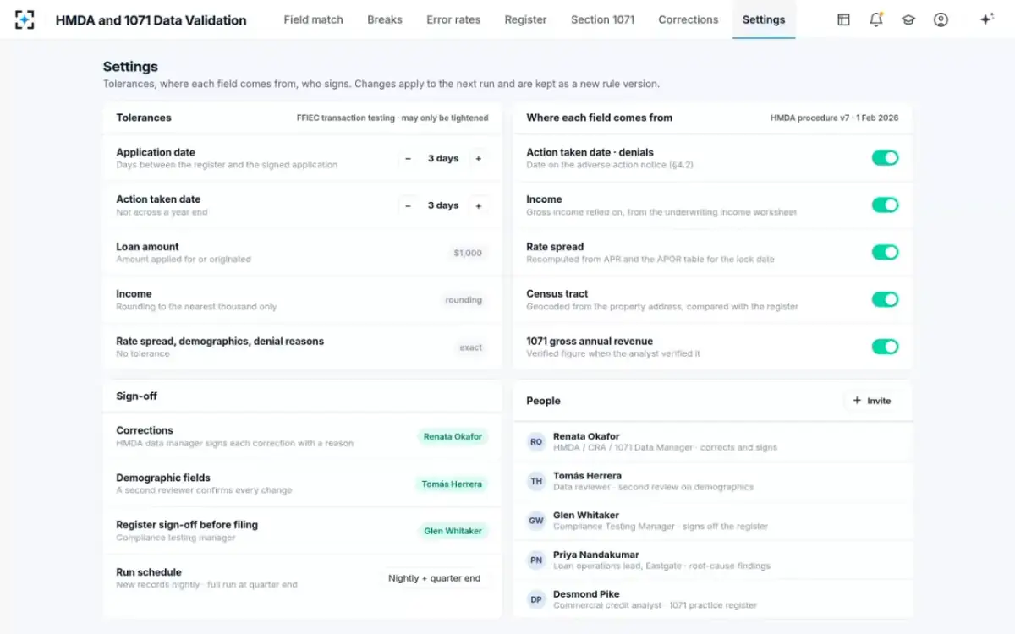Click TH avatar for Tomás Herrera
The height and width of the screenshot is (634, 1015).
point(536,481)
